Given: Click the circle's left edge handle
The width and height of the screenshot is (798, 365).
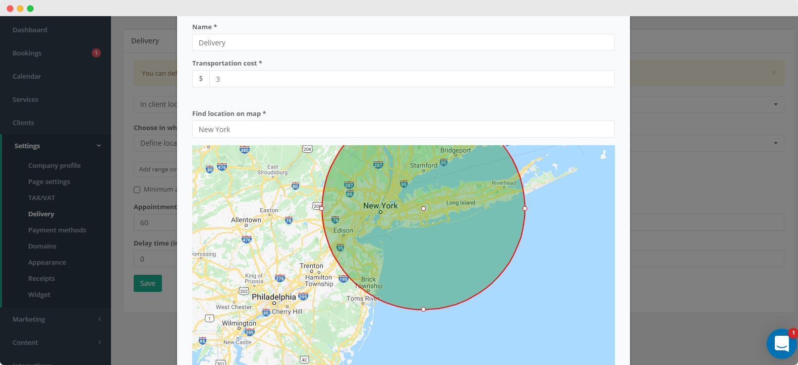Looking at the screenshot, I should 322,208.
